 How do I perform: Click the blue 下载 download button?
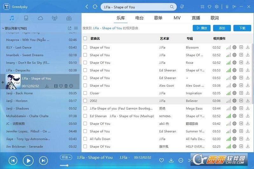[242, 28]
